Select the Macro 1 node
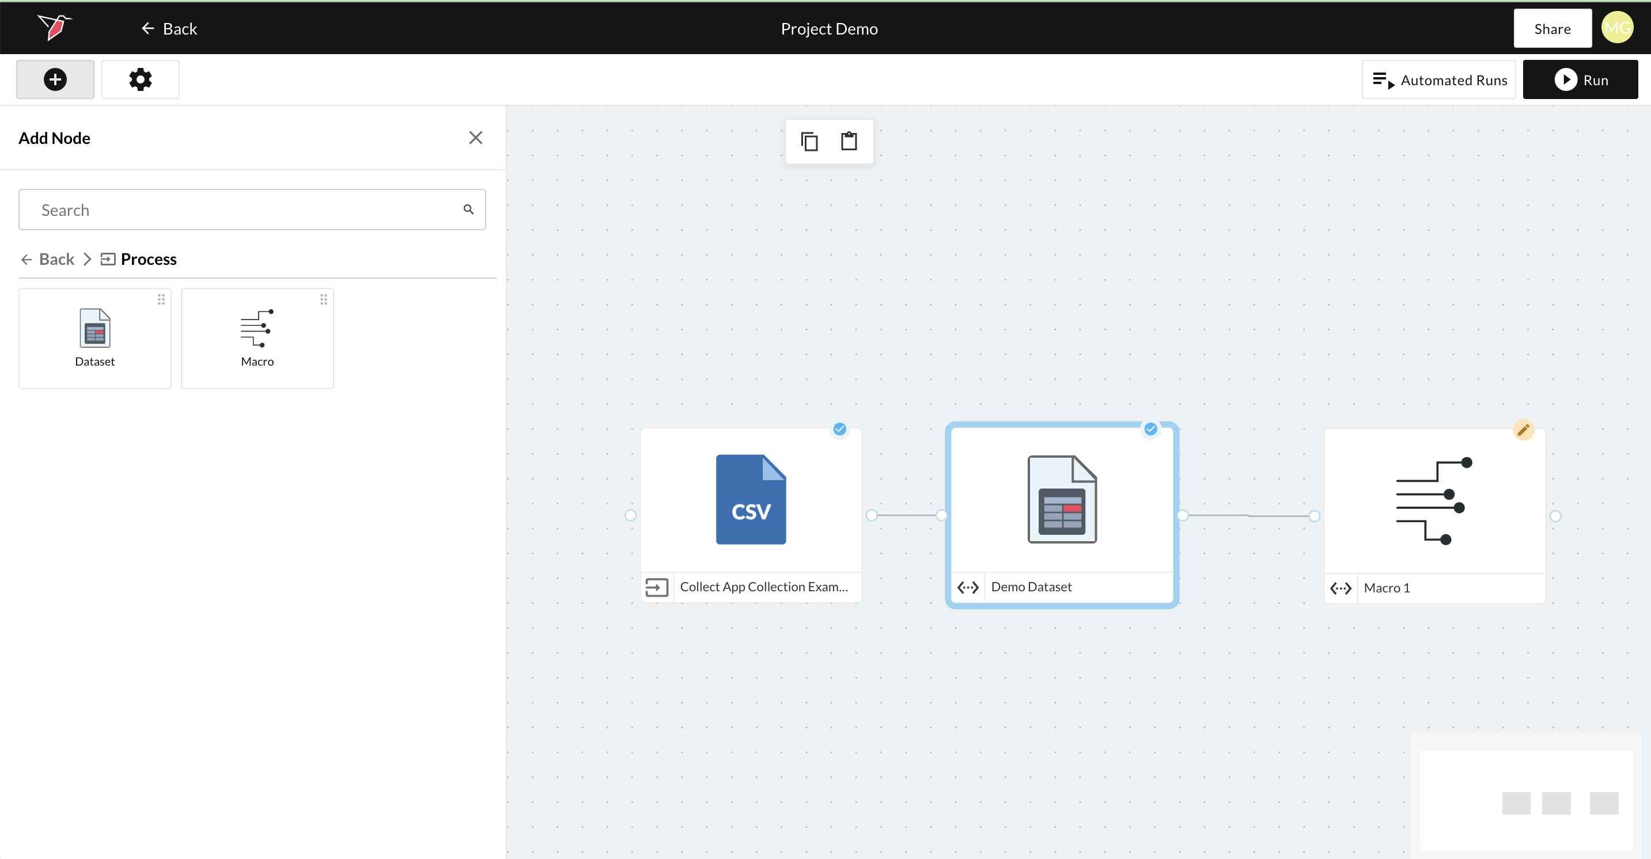This screenshot has height=859, width=1651. tap(1434, 500)
